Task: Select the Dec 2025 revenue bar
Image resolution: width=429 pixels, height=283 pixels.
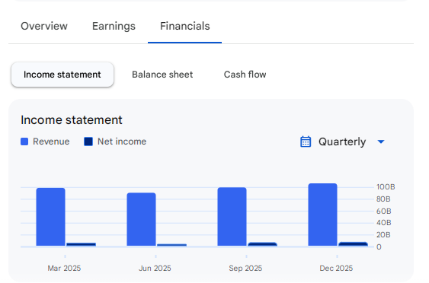Action: tap(322, 215)
